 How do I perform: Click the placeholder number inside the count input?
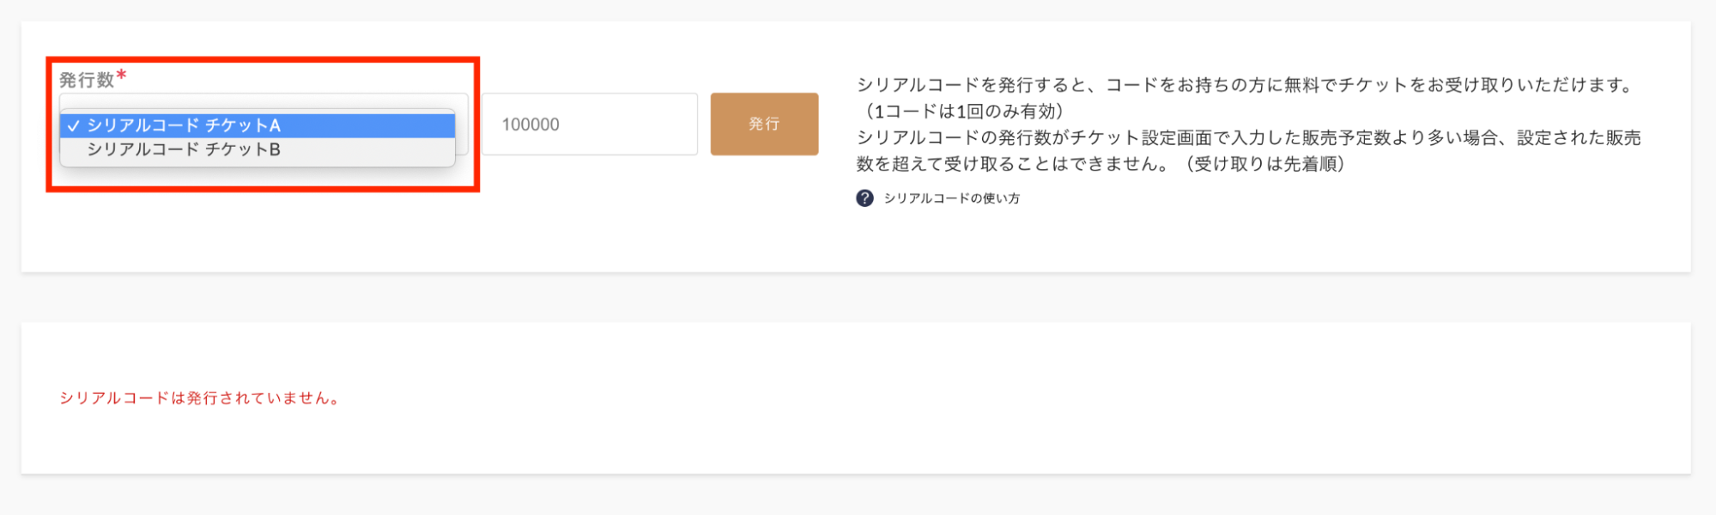(x=531, y=124)
